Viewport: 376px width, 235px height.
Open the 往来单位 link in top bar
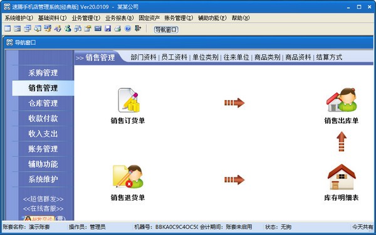[x=236, y=57]
